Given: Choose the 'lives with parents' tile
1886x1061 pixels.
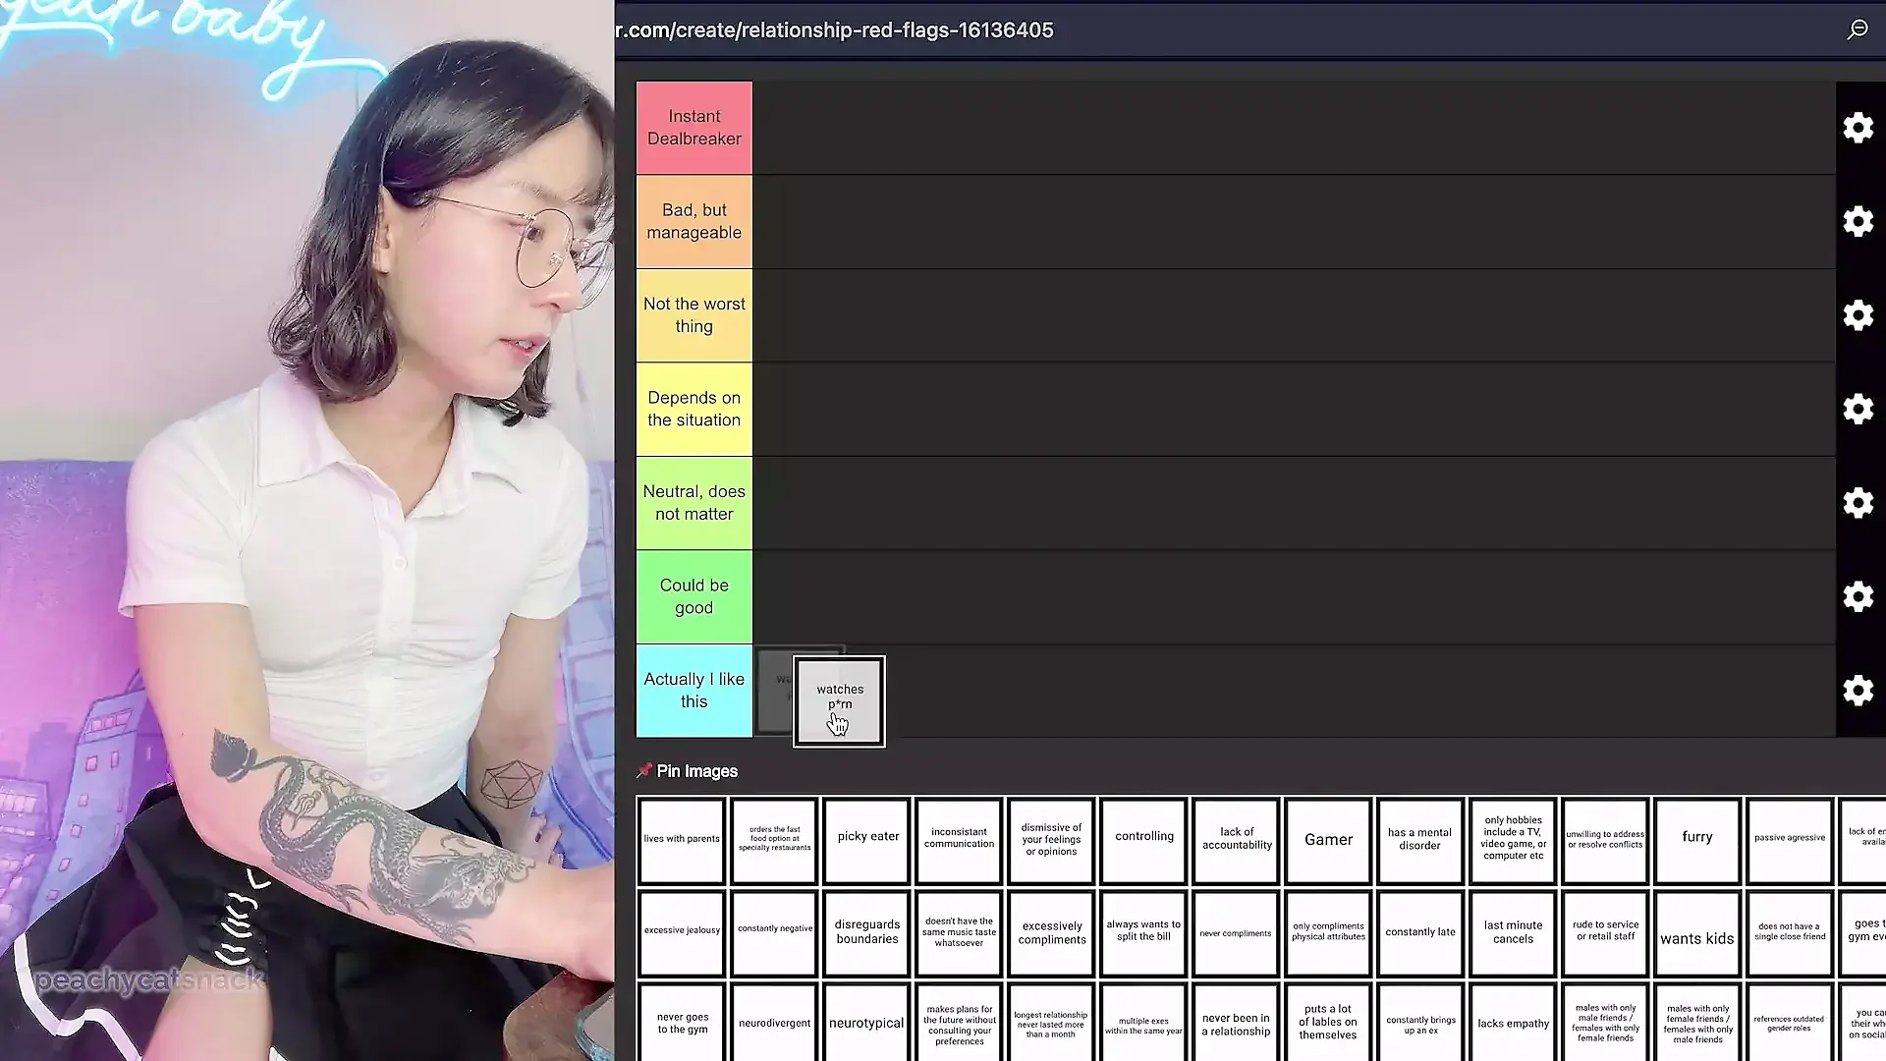Looking at the screenshot, I should pyautogui.click(x=682, y=840).
